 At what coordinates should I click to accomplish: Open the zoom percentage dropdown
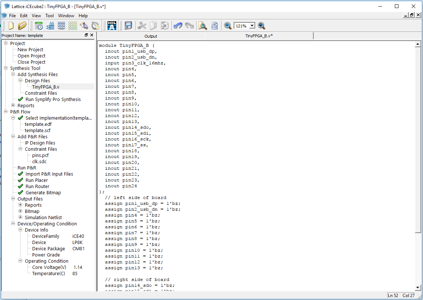click(252, 26)
